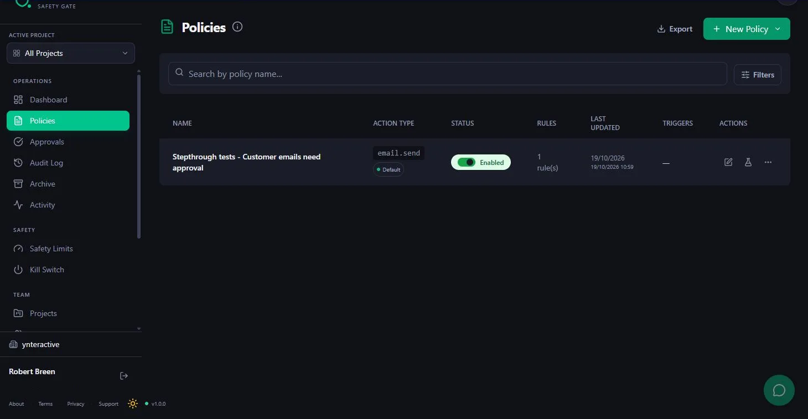Click the sidebar vertical scrollbar
The height and width of the screenshot is (419, 808).
pyautogui.click(x=139, y=157)
